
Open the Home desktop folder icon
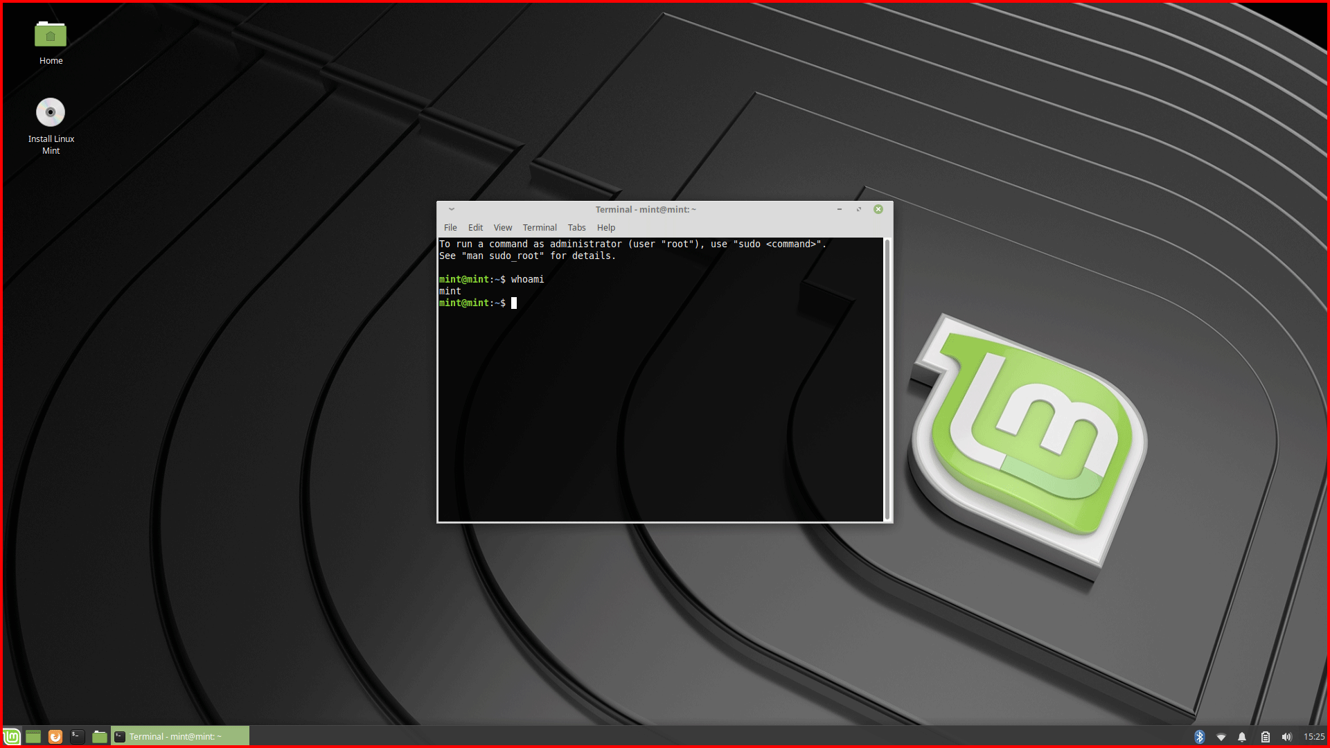pos(51,35)
